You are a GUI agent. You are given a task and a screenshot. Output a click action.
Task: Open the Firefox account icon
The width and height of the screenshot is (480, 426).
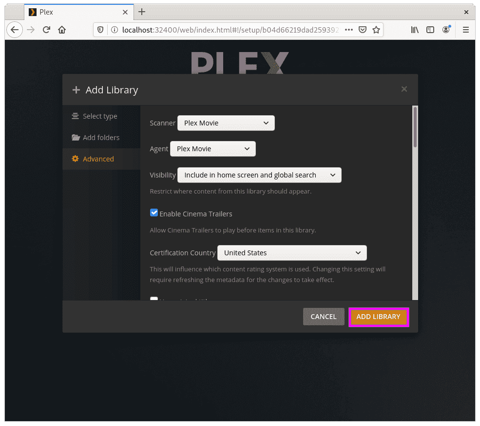(446, 30)
